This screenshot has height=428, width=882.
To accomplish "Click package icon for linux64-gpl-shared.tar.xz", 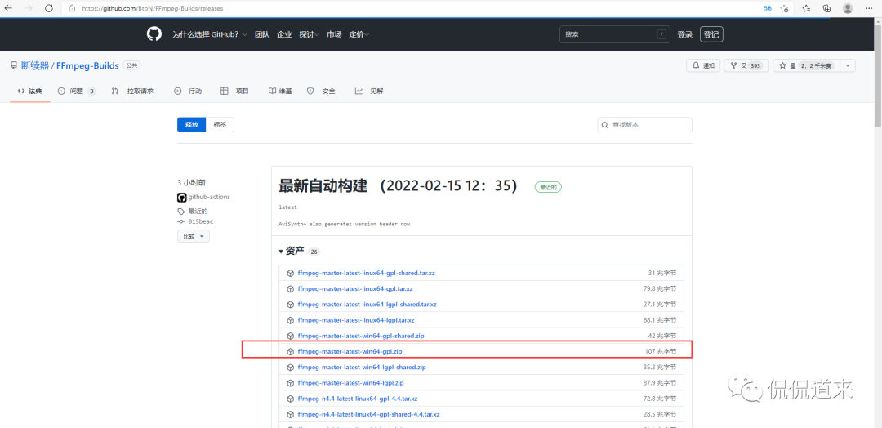I will [x=290, y=273].
